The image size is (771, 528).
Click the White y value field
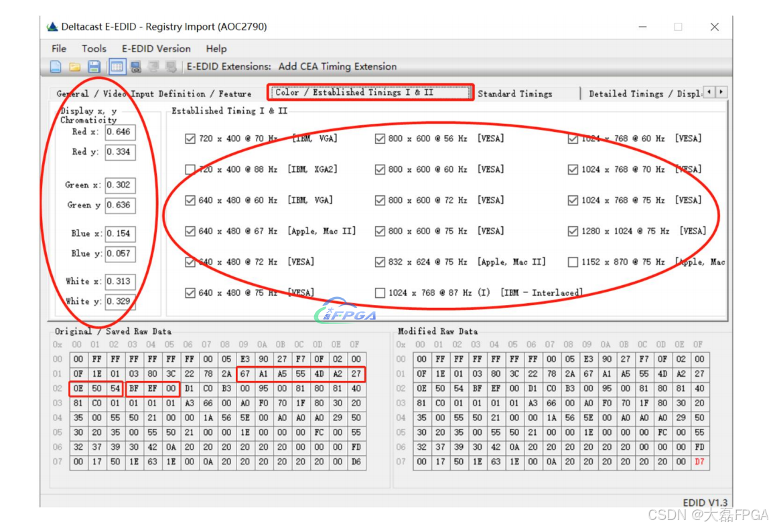(x=120, y=302)
